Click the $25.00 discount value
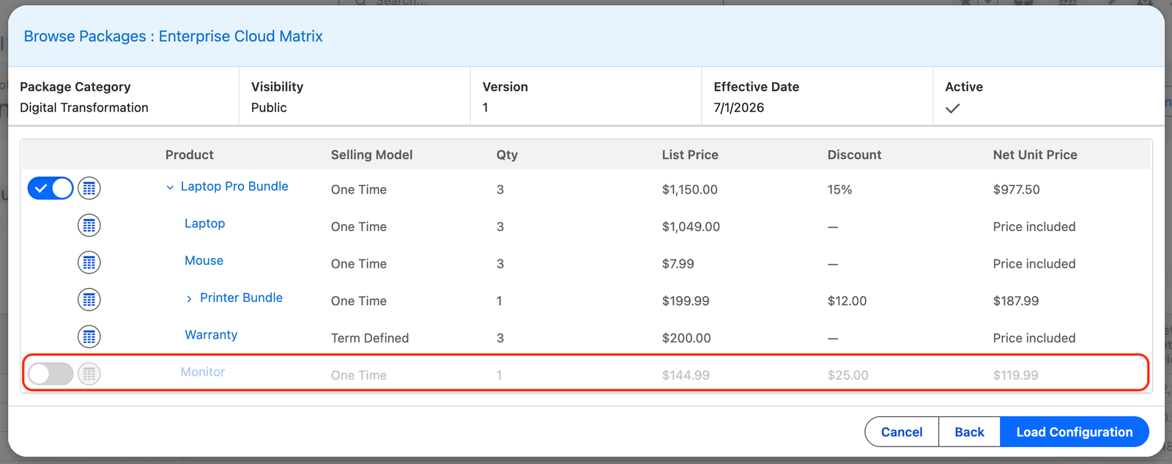Image resolution: width=1172 pixels, height=464 pixels. (x=848, y=375)
